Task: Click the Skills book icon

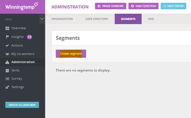Action: [7, 70]
